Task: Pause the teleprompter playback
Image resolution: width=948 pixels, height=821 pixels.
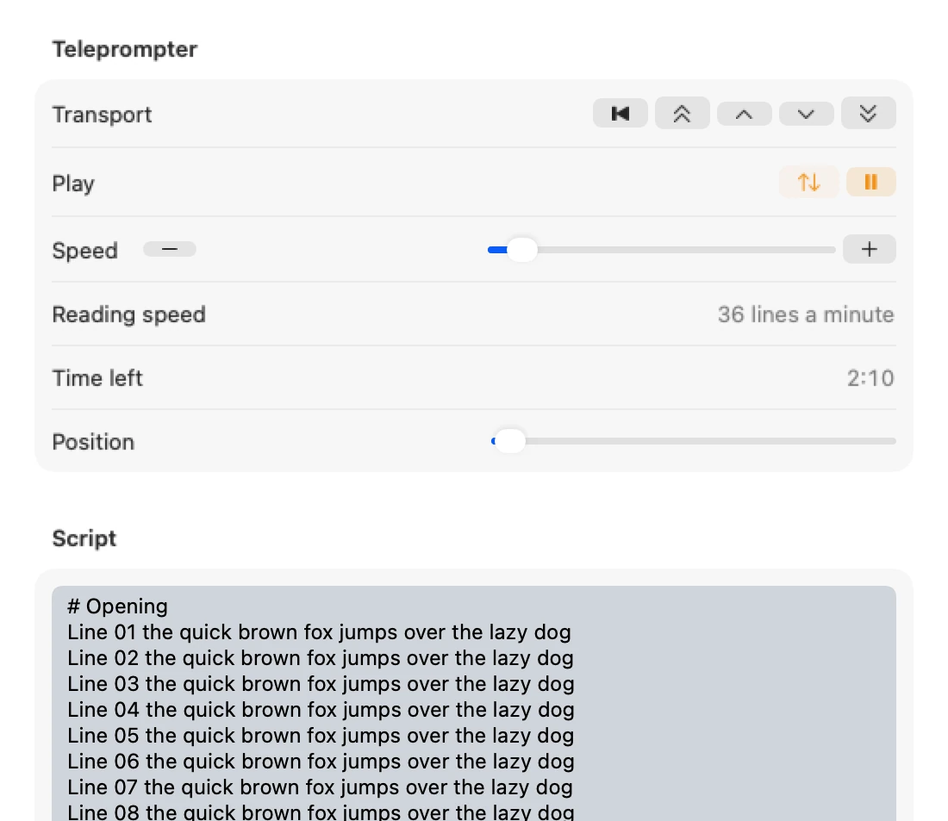Action: point(870,182)
